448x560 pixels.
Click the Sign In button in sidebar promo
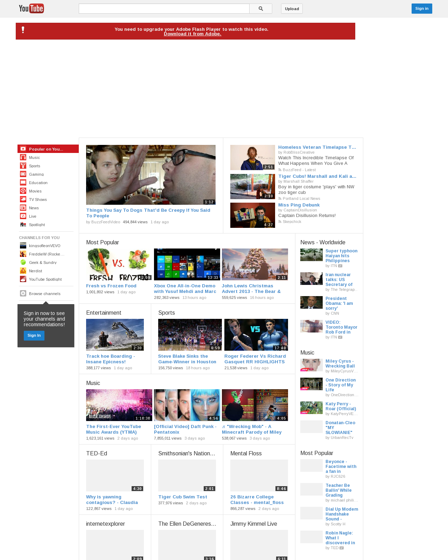pyautogui.click(x=34, y=335)
